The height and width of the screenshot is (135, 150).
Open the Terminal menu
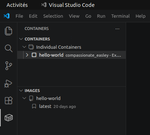pos(121,16)
